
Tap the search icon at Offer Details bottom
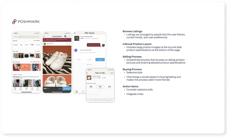83,91
